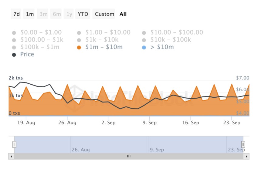Choose the YTD time range

pyautogui.click(x=83, y=14)
